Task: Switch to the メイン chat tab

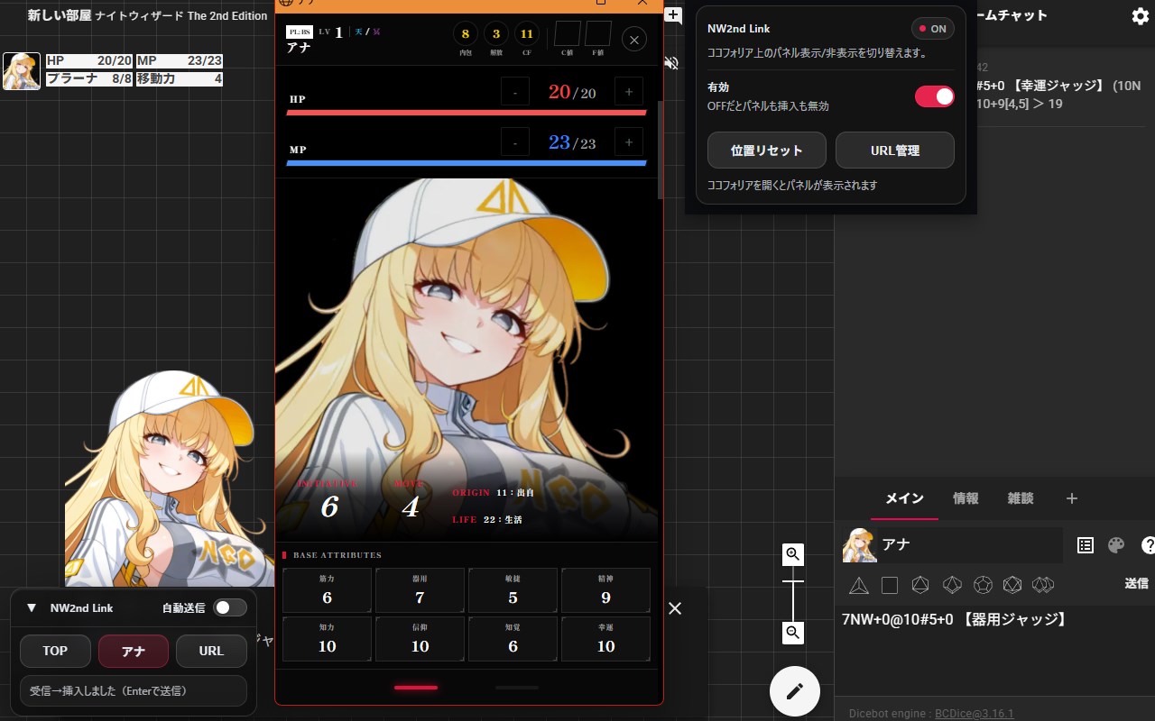Action: pos(904,498)
